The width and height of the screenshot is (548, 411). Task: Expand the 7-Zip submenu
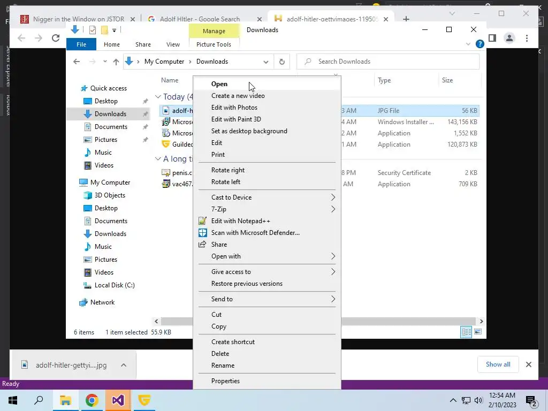[267, 209]
